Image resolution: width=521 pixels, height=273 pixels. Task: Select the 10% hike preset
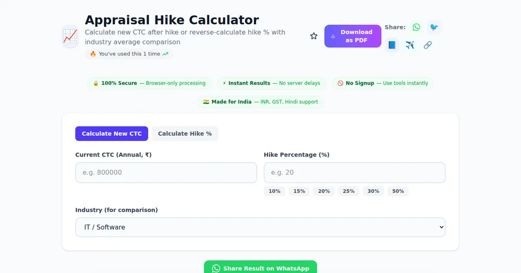(274, 191)
